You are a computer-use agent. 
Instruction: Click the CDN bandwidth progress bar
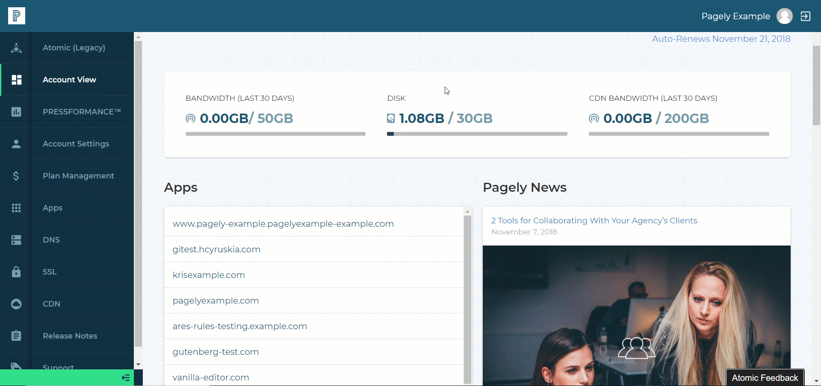(x=679, y=134)
